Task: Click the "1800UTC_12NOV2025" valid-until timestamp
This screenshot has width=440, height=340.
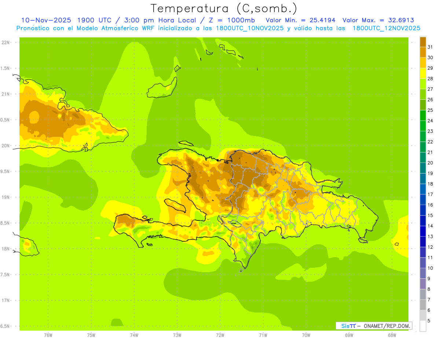Action: pyautogui.click(x=386, y=28)
